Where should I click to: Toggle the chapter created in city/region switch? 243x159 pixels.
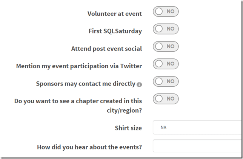166,99
